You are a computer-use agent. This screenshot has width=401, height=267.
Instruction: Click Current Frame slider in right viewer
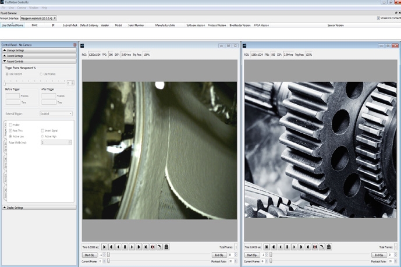(320, 261)
